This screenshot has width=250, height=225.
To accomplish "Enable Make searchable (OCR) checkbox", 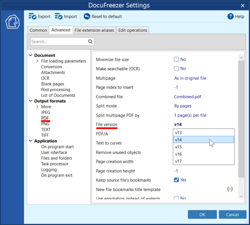I will click(x=176, y=69).
